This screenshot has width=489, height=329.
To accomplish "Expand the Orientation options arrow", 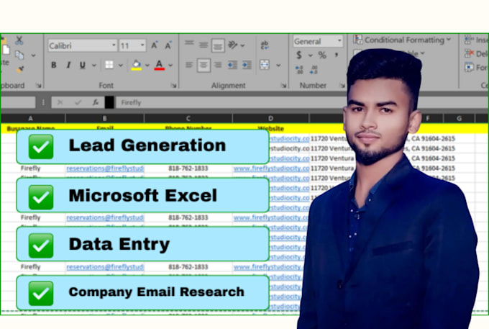I will pos(242,46).
